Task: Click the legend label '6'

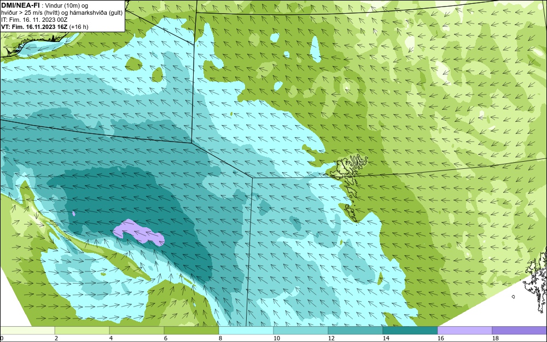Action: pyautogui.click(x=166, y=338)
